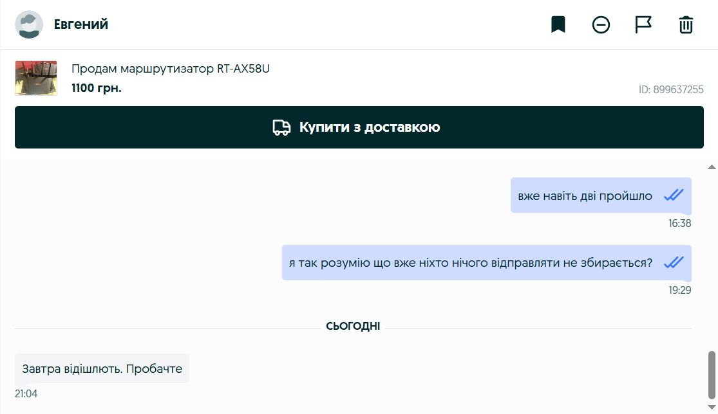
Task: Report the chat using the flag icon
Action: tap(643, 25)
